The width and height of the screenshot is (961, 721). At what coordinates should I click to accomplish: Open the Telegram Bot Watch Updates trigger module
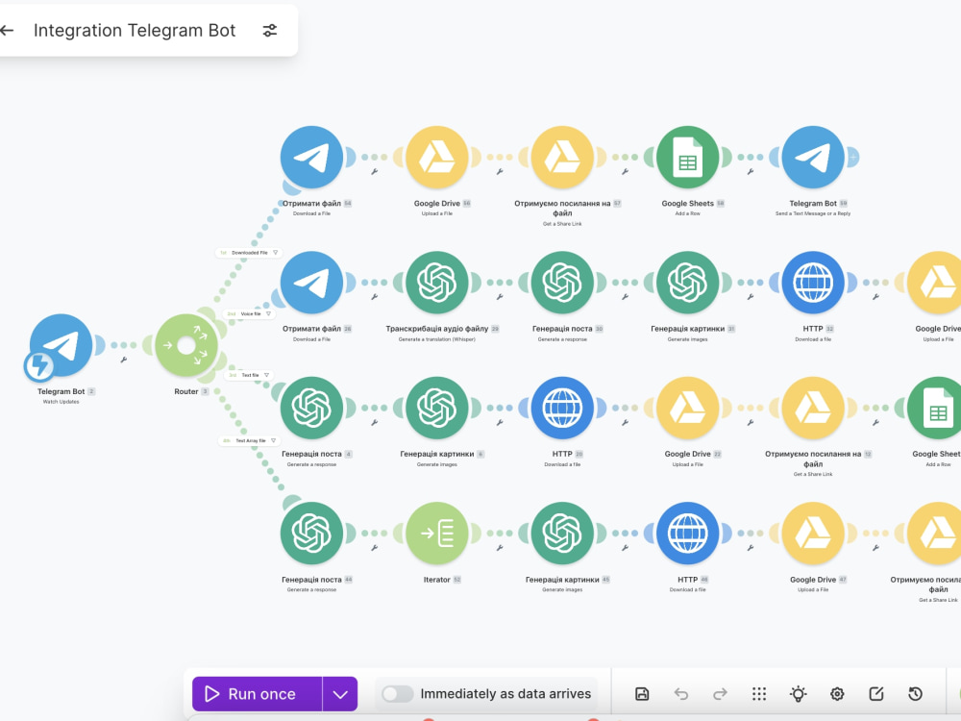(x=62, y=345)
